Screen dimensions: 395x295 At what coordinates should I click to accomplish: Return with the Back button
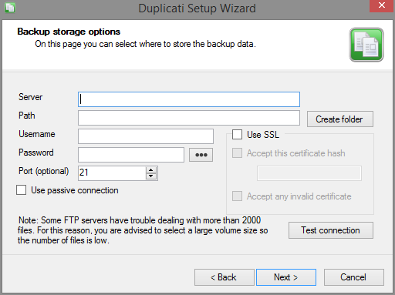(x=225, y=277)
